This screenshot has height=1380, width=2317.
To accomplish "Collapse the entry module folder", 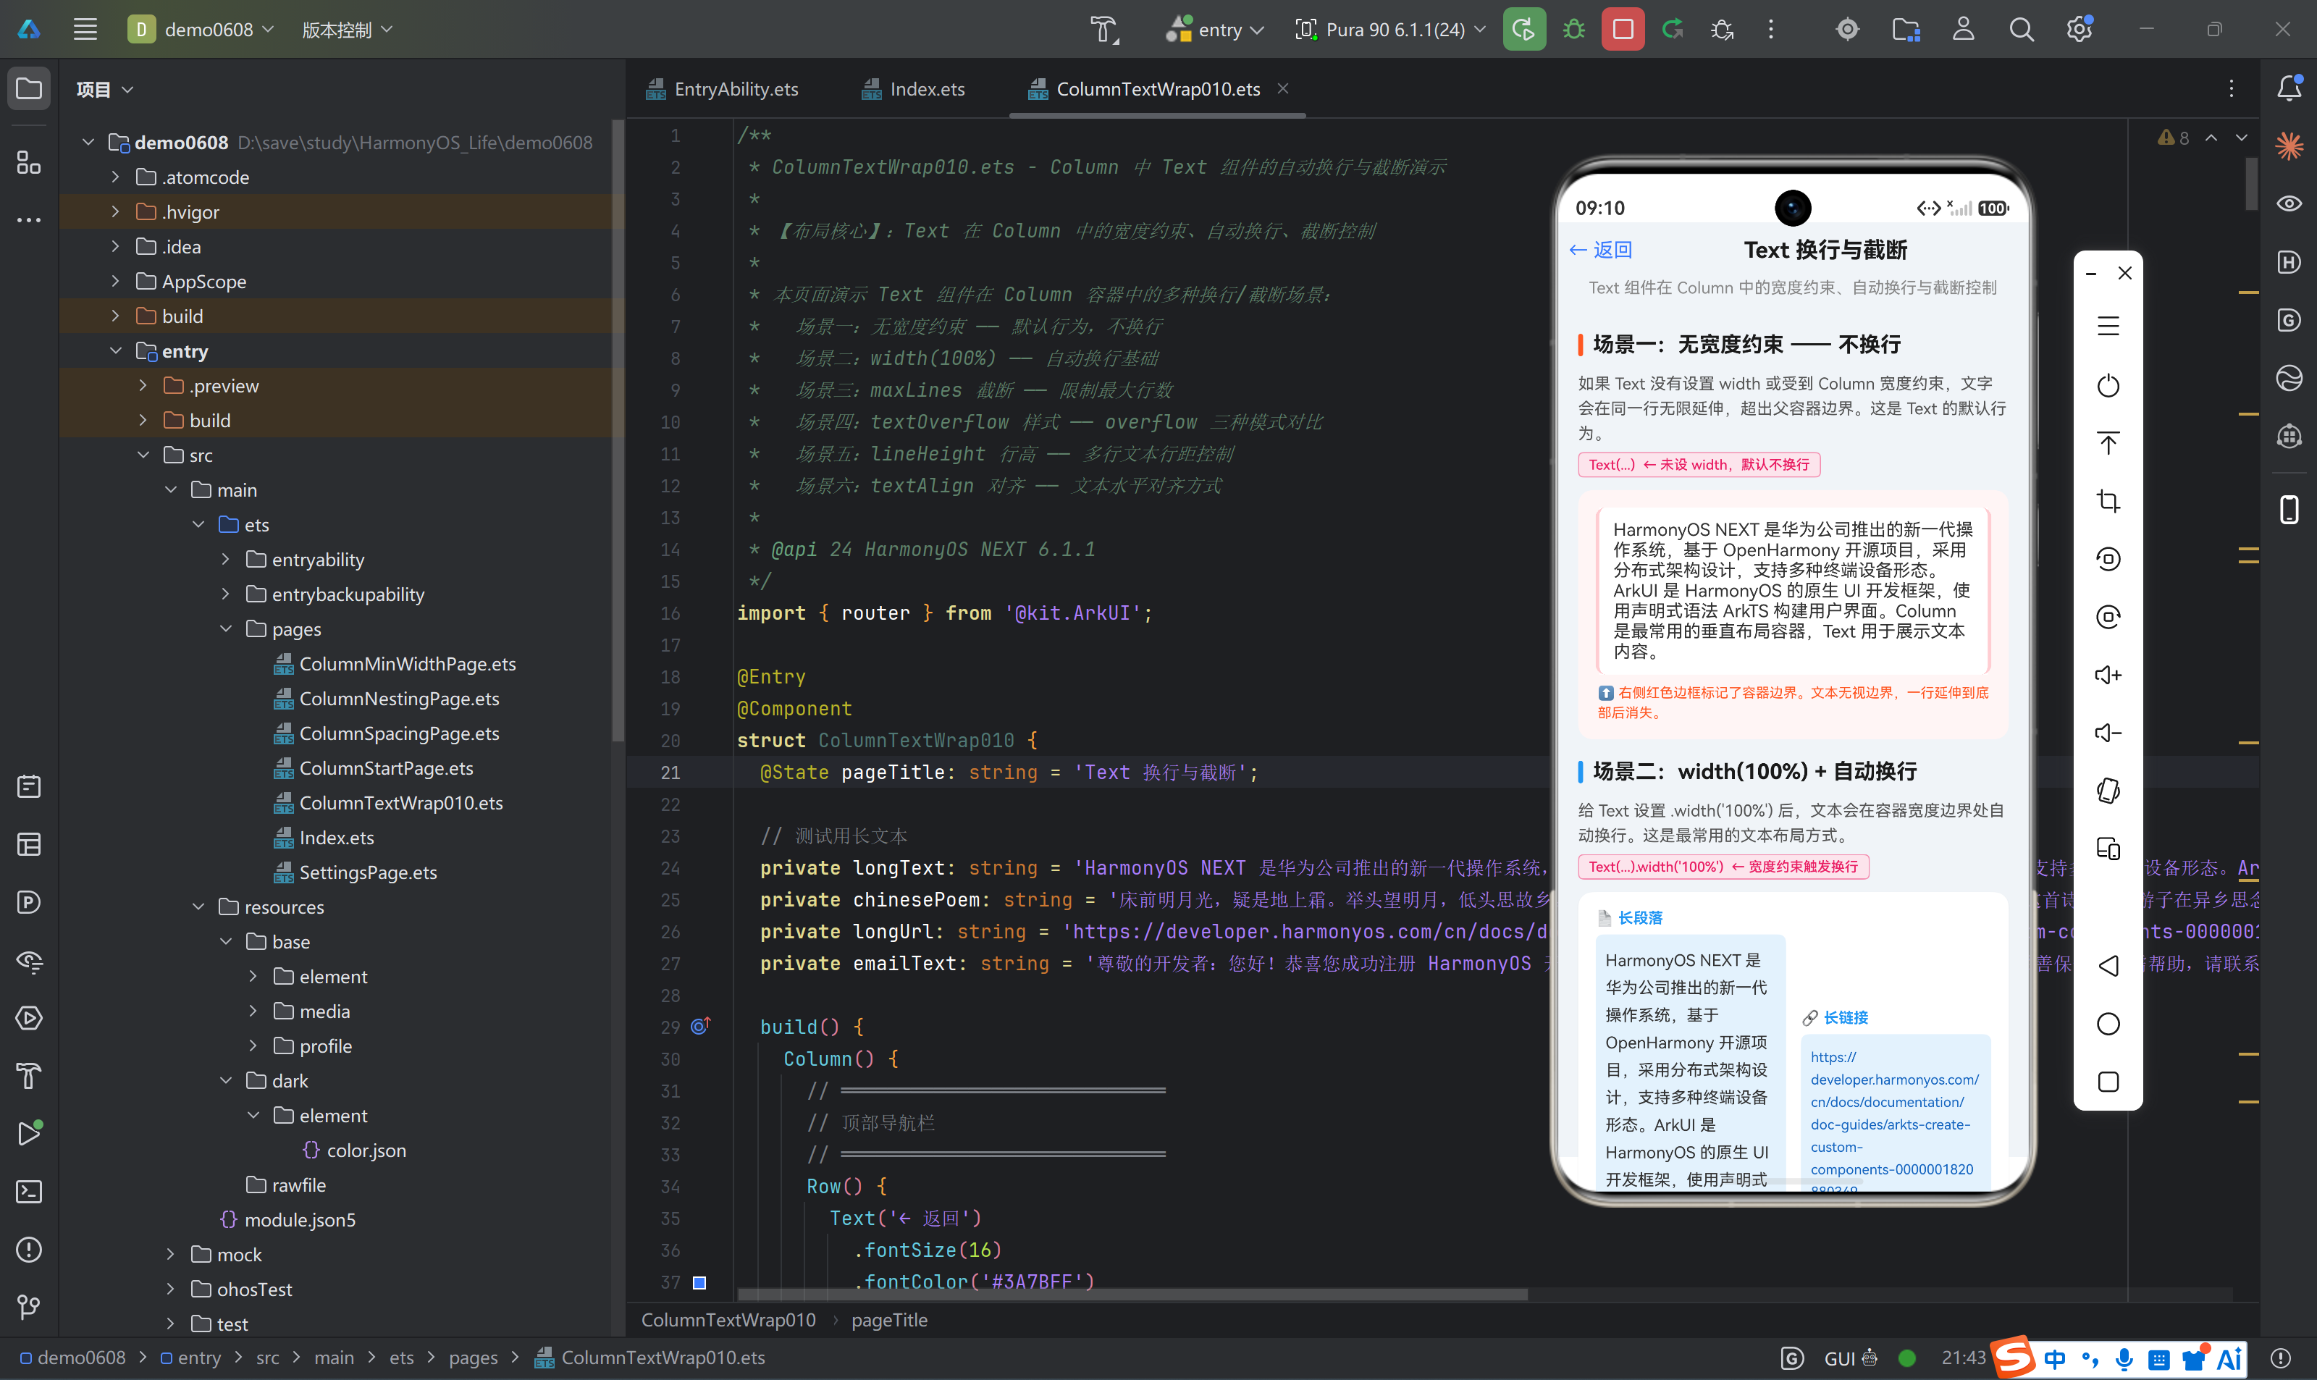I will [x=115, y=350].
